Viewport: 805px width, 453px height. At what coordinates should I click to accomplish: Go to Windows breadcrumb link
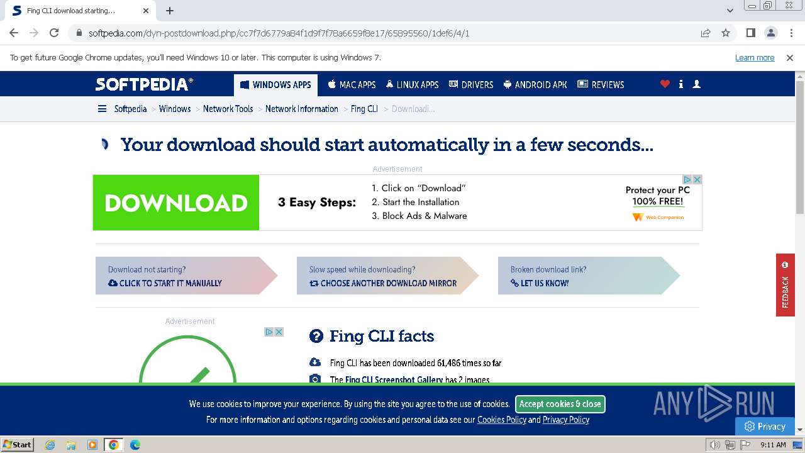pos(175,109)
